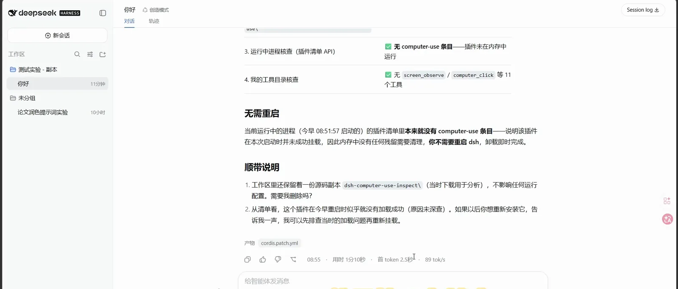Screen dimensions: 678x289
Task: Create new folder icon in workspace header
Action: click(x=103, y=54)
